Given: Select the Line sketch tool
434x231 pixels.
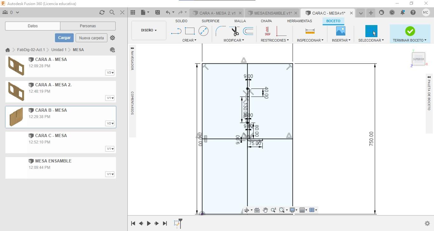Looking at the screenshot, I should coord(176,31).
